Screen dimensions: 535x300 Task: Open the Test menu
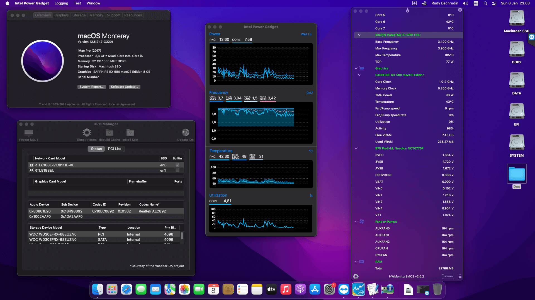coord(77,3)
